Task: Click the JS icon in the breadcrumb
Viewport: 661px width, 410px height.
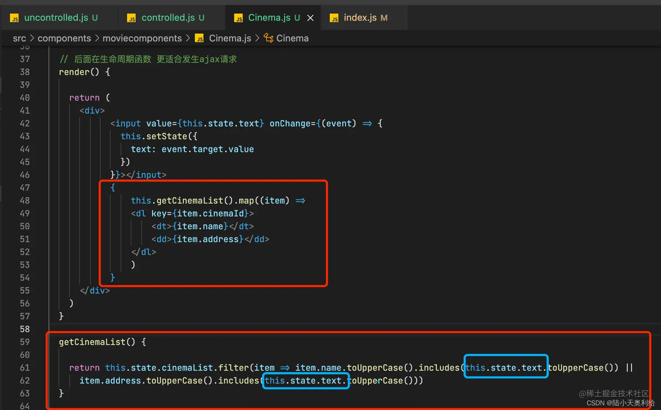Action: [199, 39]
